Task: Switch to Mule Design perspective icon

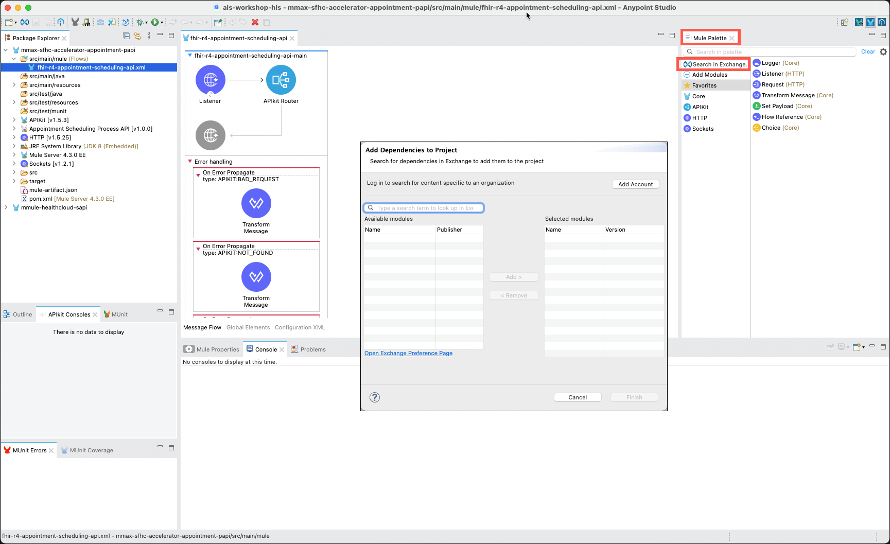Action: click(x=870, y=22)
